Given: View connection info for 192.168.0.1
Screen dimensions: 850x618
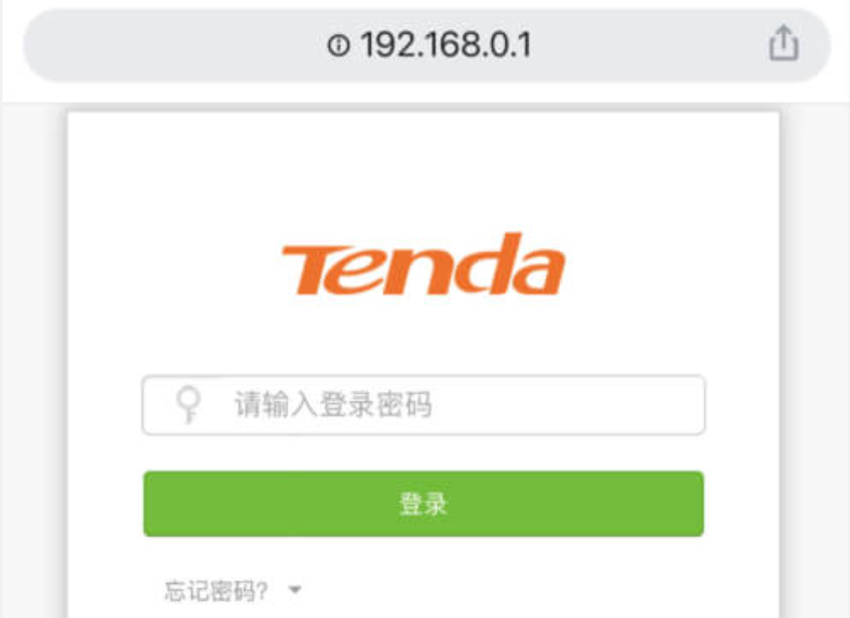Looking at the screenshot, I should point(338,45).
